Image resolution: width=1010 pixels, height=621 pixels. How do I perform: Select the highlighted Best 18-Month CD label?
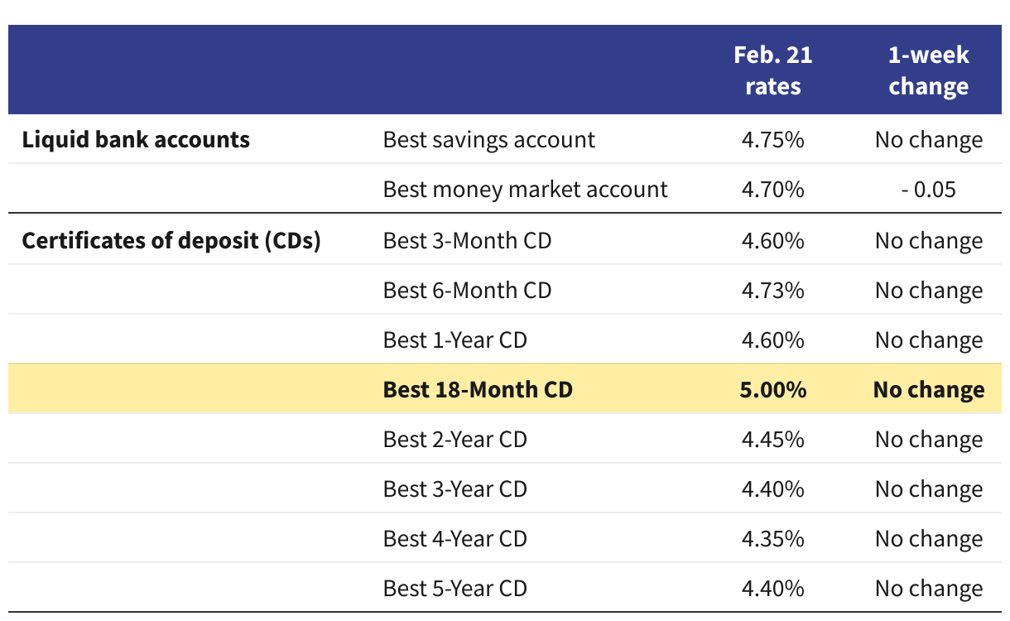tap(478, 389)
